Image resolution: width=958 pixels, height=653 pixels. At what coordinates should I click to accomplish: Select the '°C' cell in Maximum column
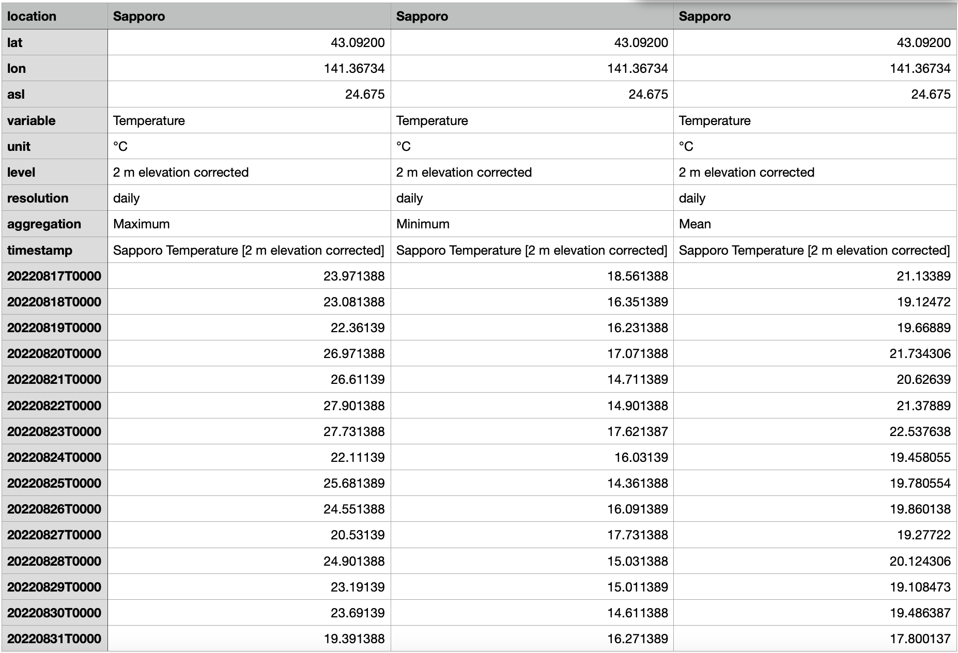coord(249,146)
